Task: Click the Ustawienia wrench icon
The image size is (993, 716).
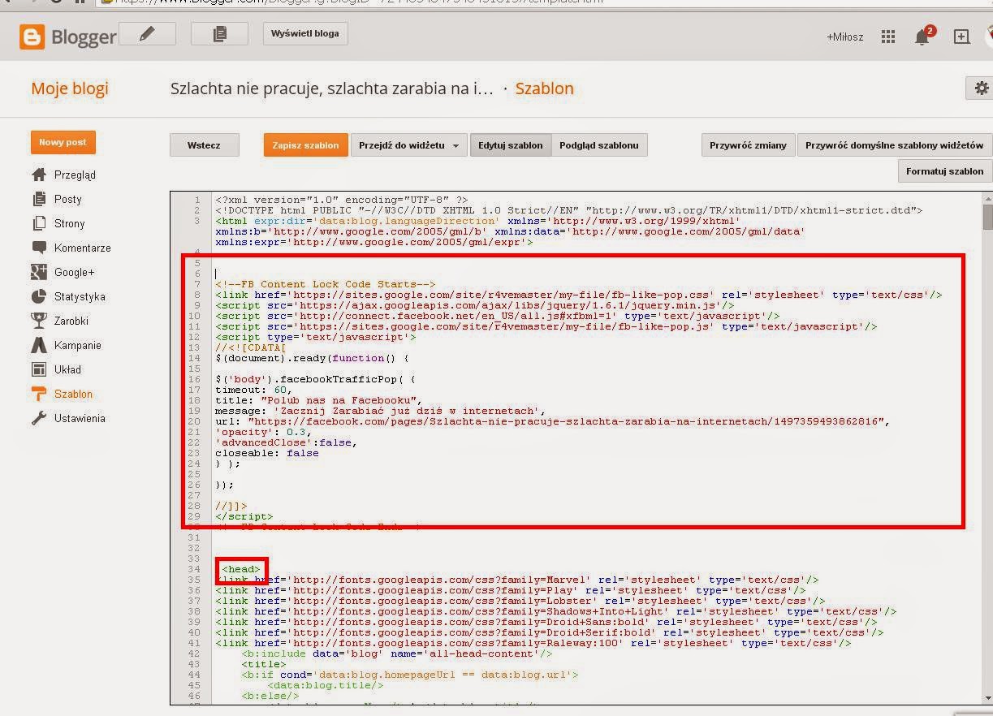Action: pyautogui.click(x=39, y=418)
